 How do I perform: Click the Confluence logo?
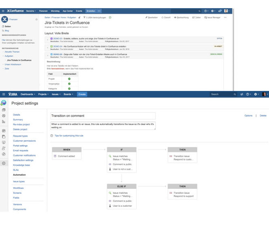(x=15, y=11)
